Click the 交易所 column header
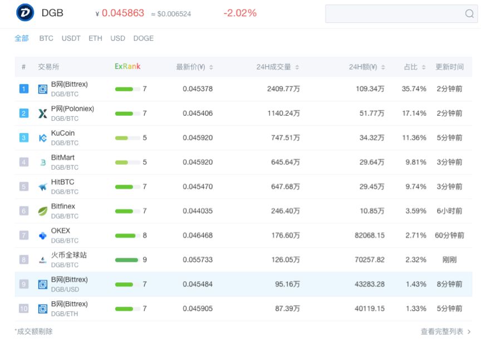Viewport: 481px width, 339px height. coord(48,67)
